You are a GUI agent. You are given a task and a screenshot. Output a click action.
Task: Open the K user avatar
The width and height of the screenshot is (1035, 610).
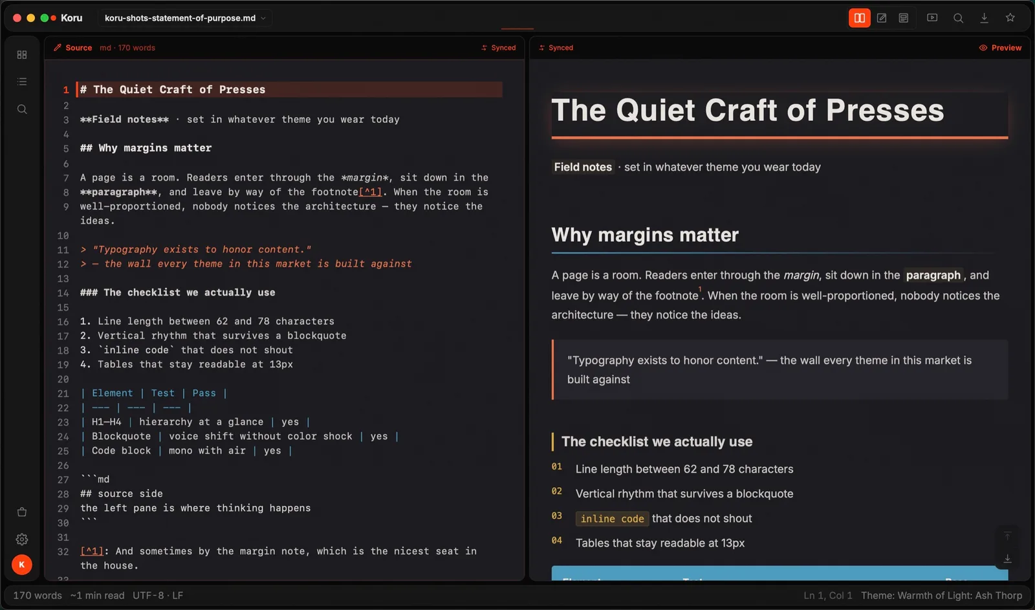click(x=22, y=565)
